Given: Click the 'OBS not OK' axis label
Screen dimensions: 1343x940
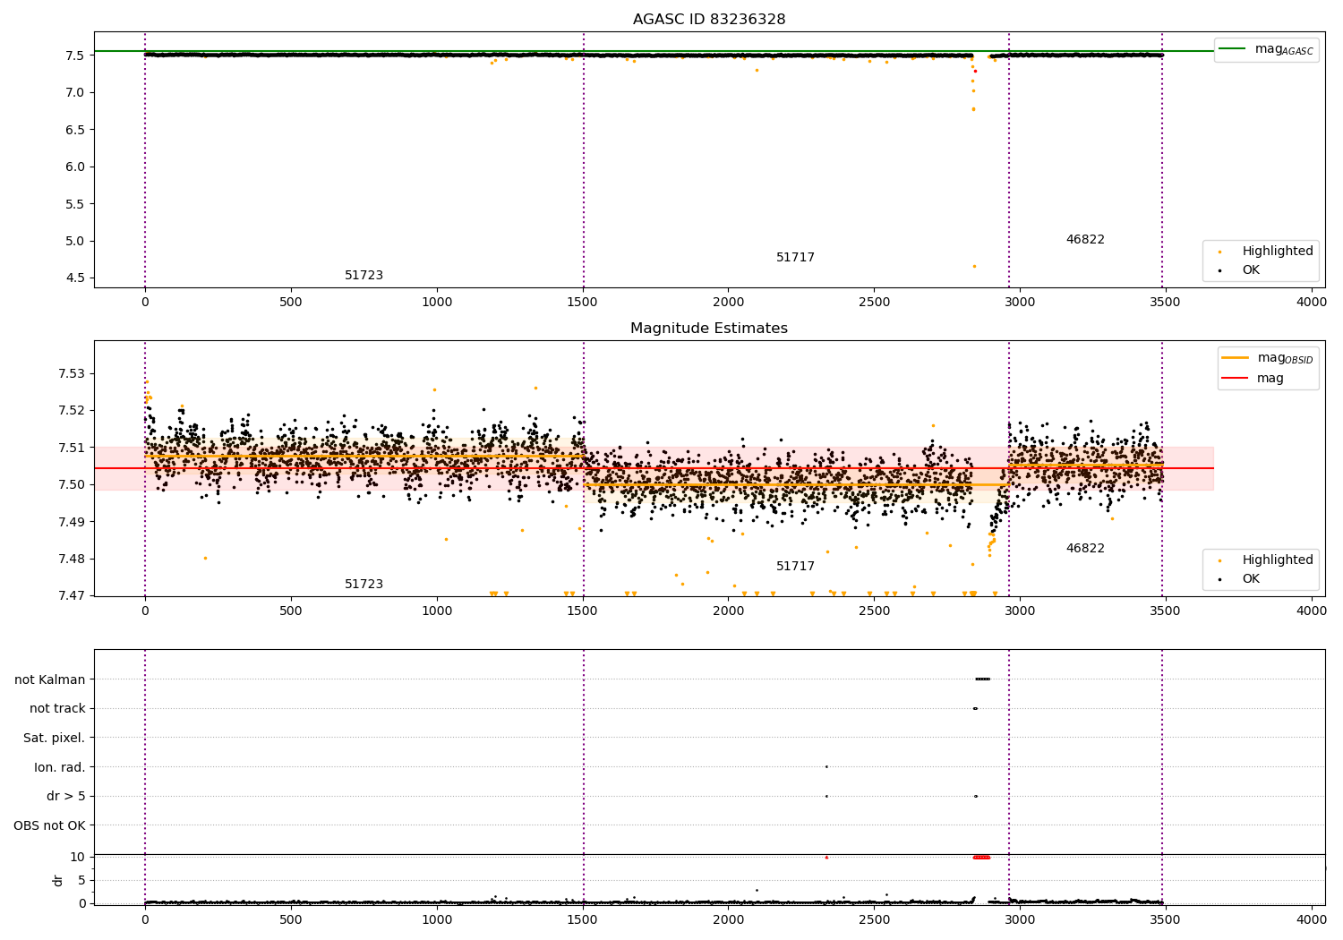Looking at the screenshot, I should pyautogui.click(x=49, y=826).
